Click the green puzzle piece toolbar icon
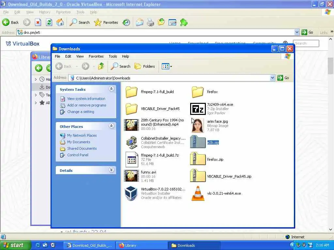334x250 pixels. pyautogui.click(x=184, y=22)
